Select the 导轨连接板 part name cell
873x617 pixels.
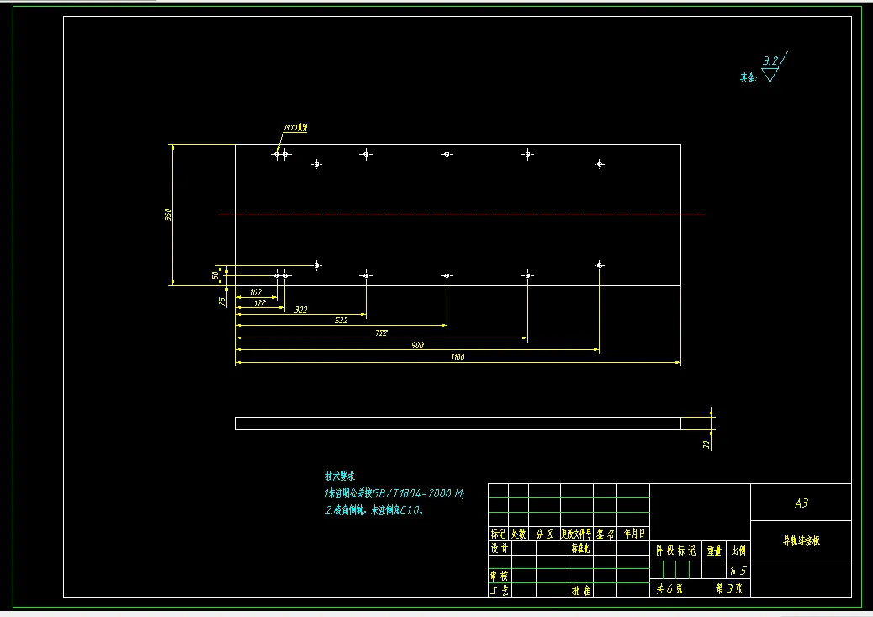point(801,540)
